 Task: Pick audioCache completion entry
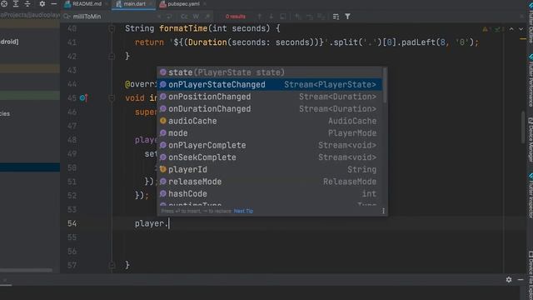click(269, 121)
